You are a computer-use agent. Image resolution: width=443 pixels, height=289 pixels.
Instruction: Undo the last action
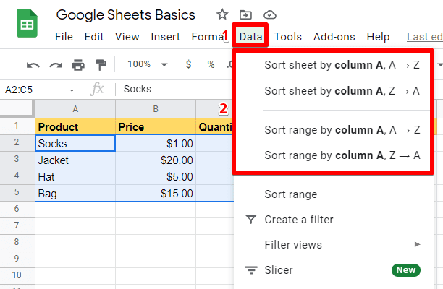[x=33, y=65]
